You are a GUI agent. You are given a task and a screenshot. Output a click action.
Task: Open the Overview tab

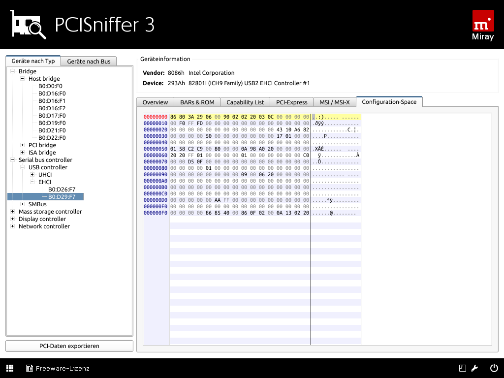pyautogui.click(x=155, y=102)
